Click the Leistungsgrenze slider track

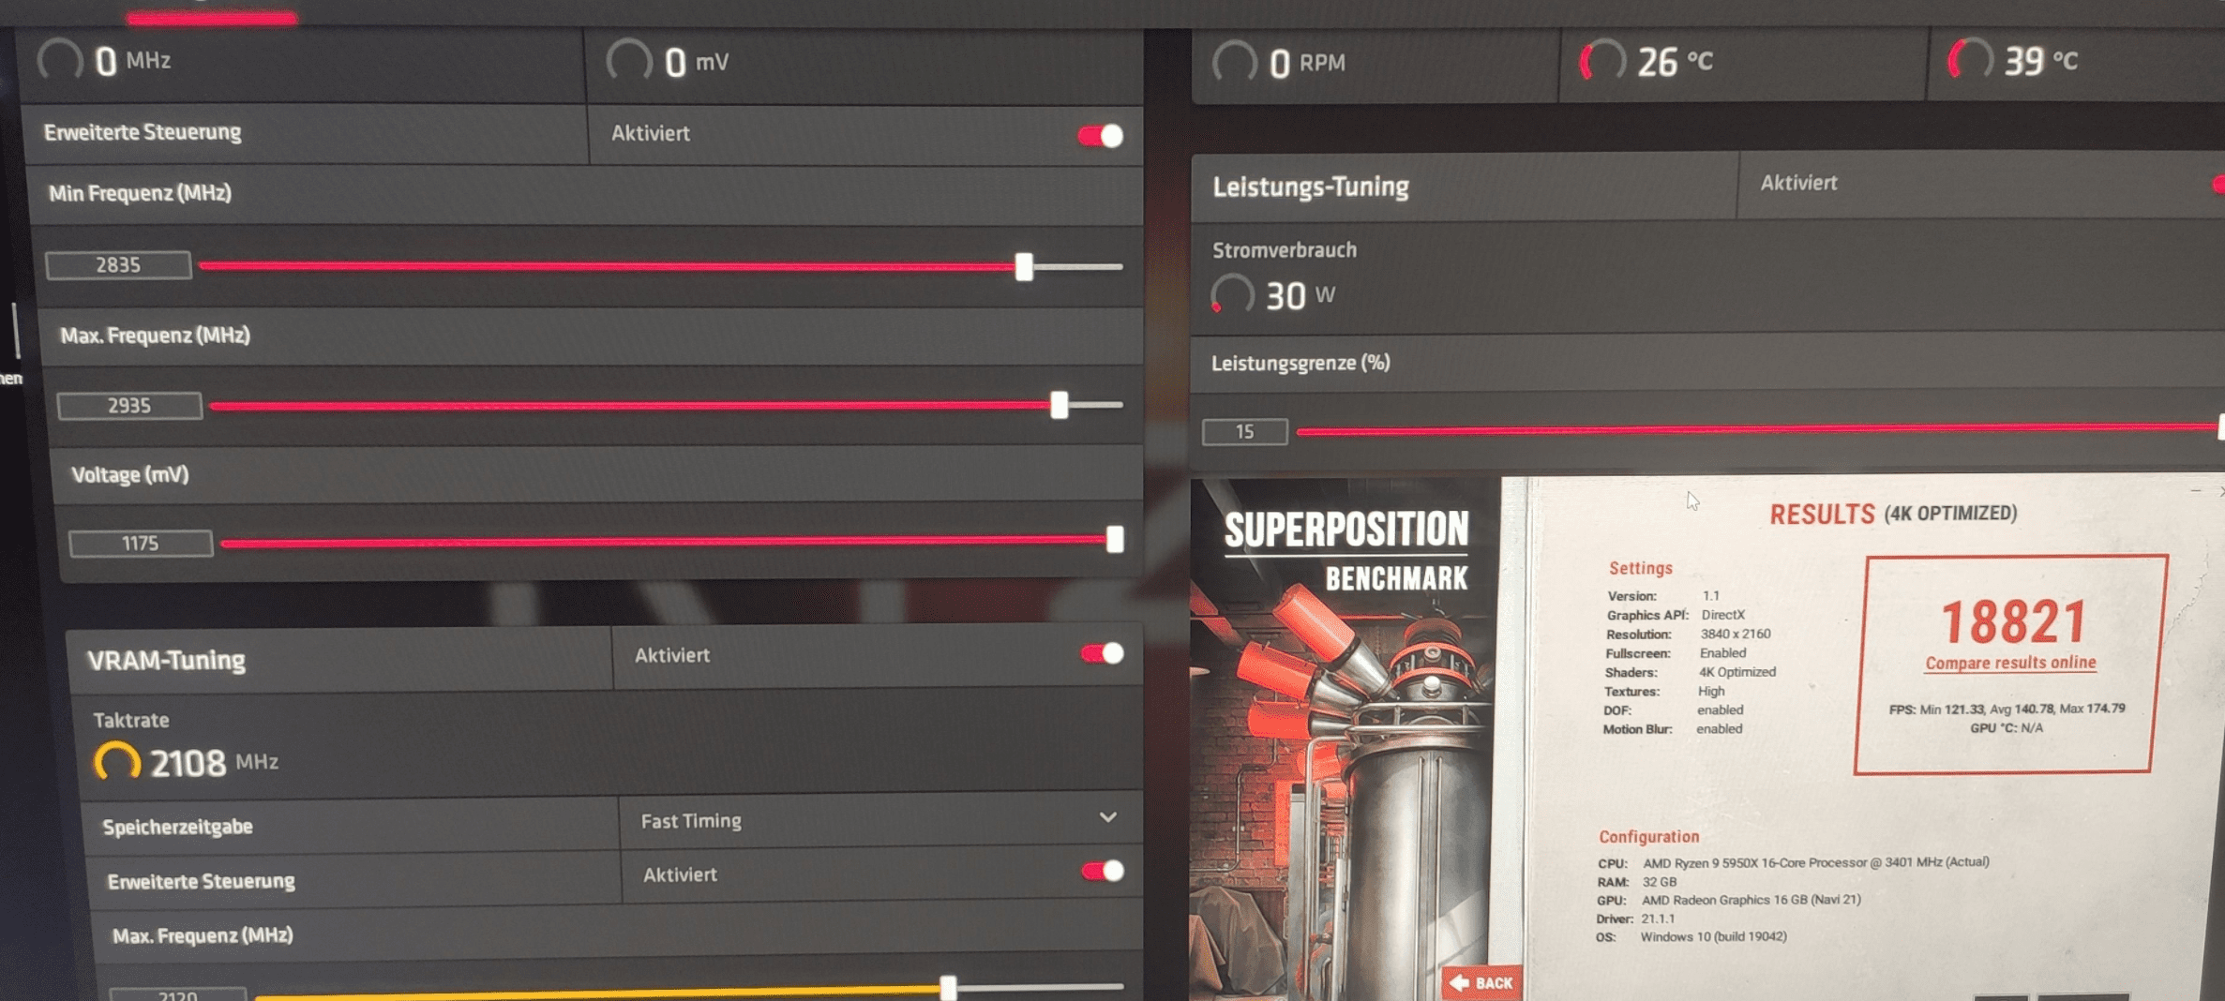(1758, 429)
